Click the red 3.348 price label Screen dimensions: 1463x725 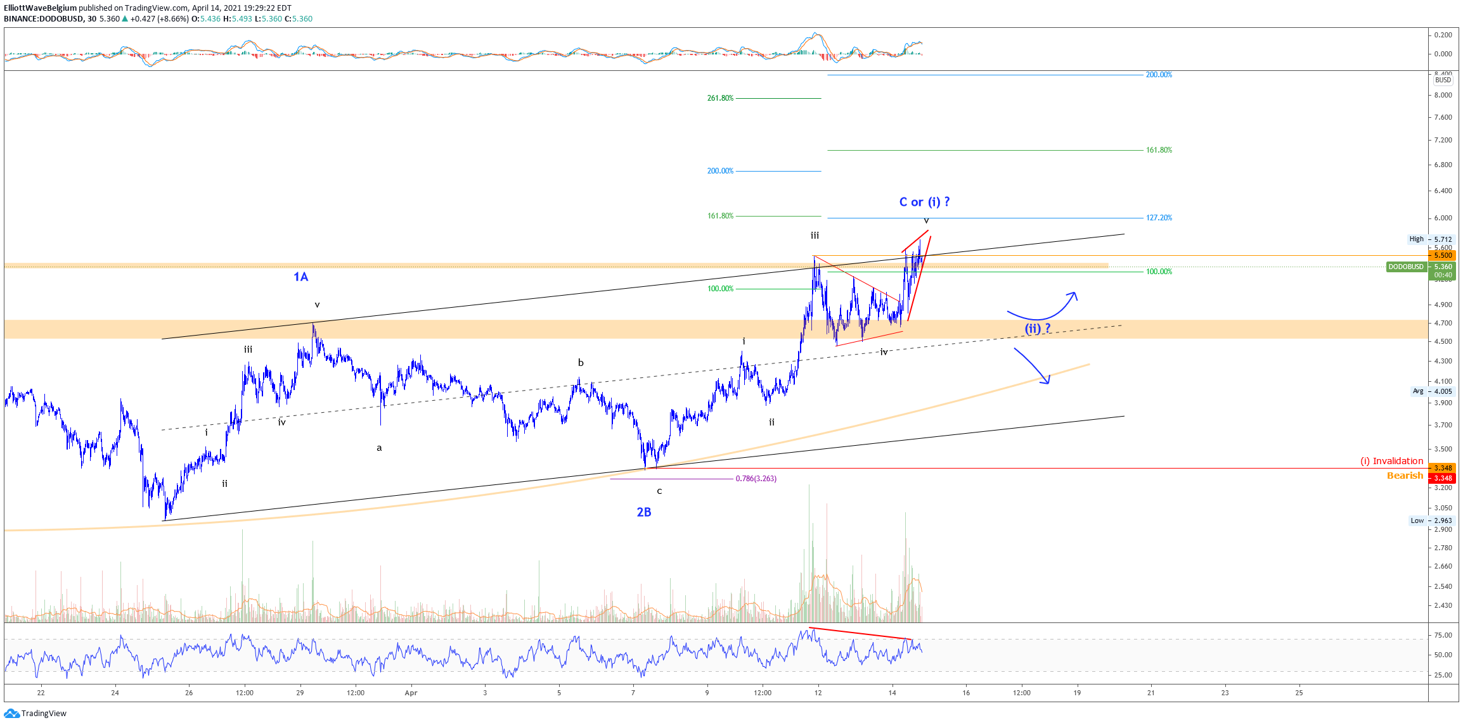click(1443, 478)
